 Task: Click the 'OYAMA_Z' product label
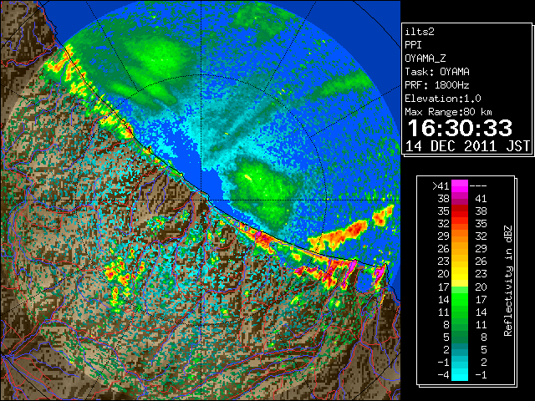click(x=425, y=58)
